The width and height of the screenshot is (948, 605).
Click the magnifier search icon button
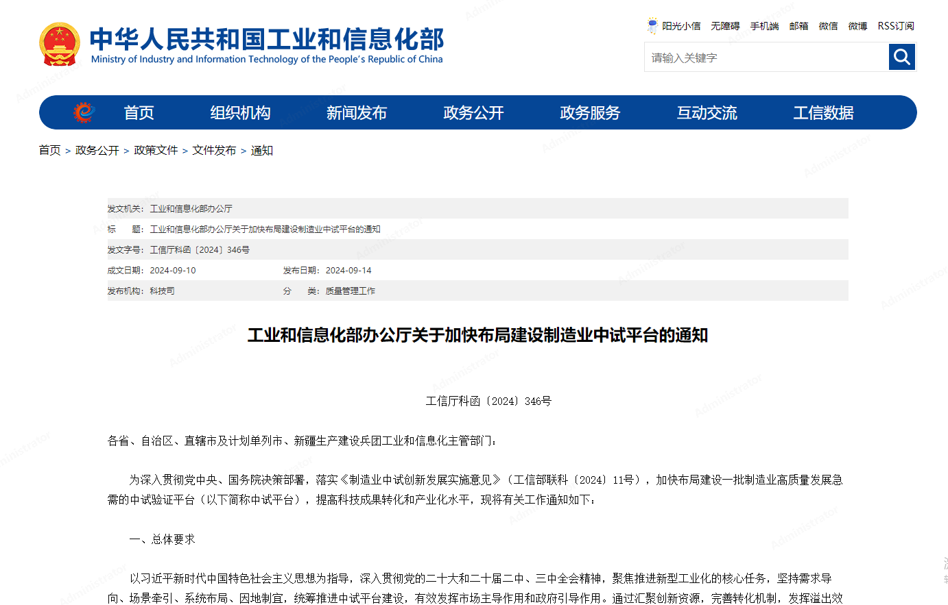click(902, 57)
